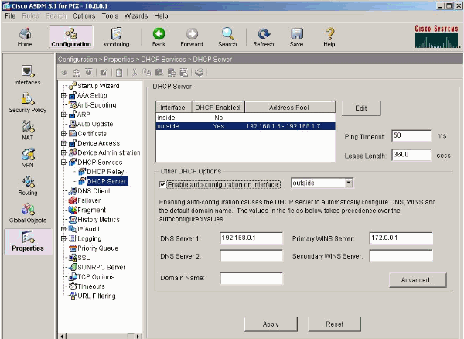Image resolution: width=464 pixels, height=339 pixels.
Task: Click the Apply button
Action: 271,324
